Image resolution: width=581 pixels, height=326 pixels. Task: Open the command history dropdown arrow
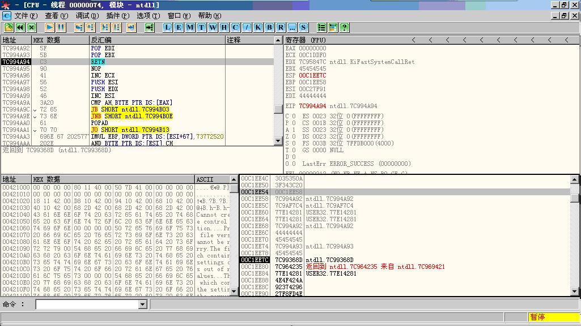pyautogui.click(x=143, y=304)
